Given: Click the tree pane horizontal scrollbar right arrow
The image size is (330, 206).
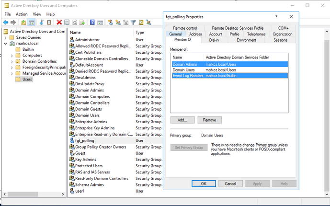Looking at the screenshot, I should coord(63,194).
